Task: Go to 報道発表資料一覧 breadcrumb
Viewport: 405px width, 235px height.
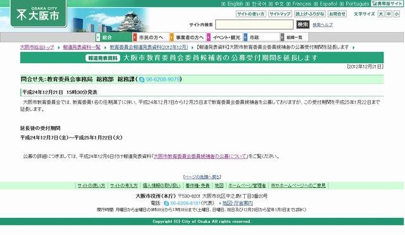Action: [82, 47]
